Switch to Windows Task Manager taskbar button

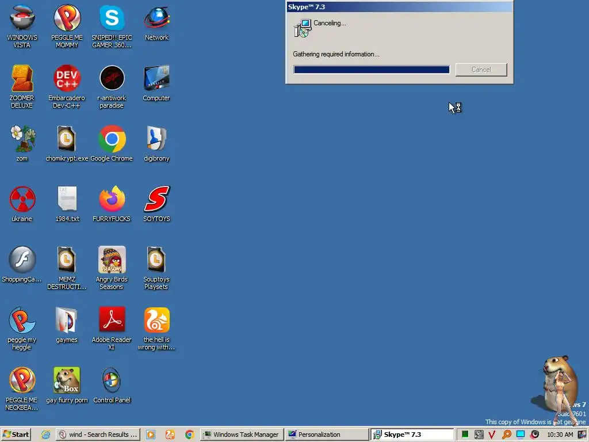pyautogui.click(x=242, y=435)
